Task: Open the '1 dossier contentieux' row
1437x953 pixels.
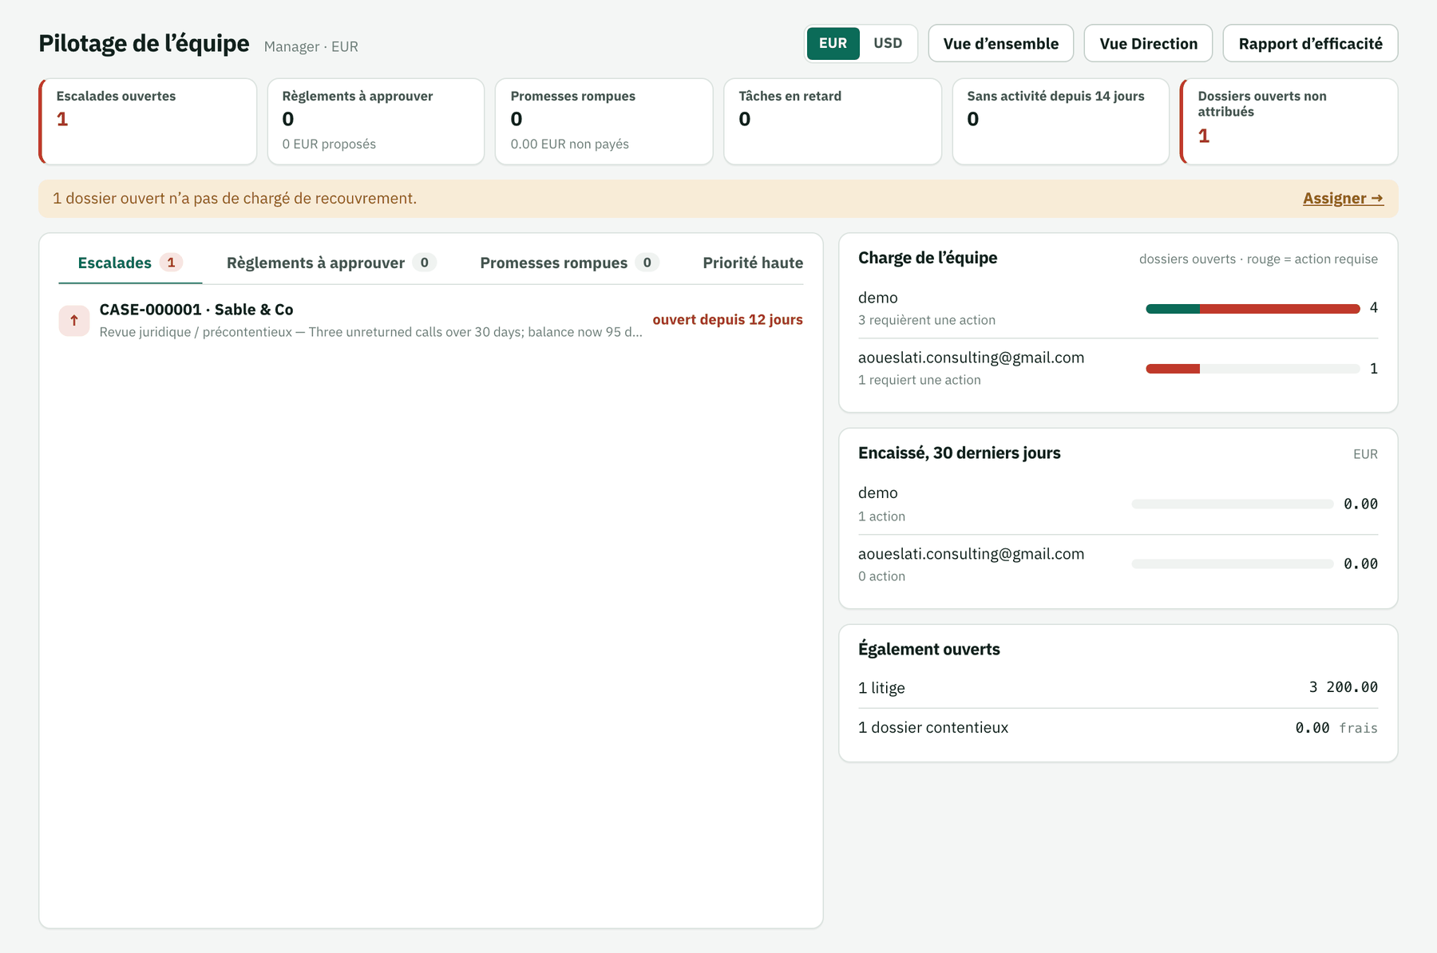Action: click(1118, 727)
